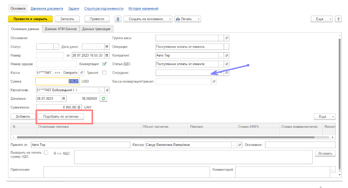Click the help question mark button
Image resolution: width=348 pixels, height=188 pixels.
click(338, 19)
